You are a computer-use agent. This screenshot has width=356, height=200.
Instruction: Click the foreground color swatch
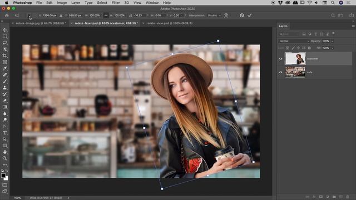click(3, 176)
